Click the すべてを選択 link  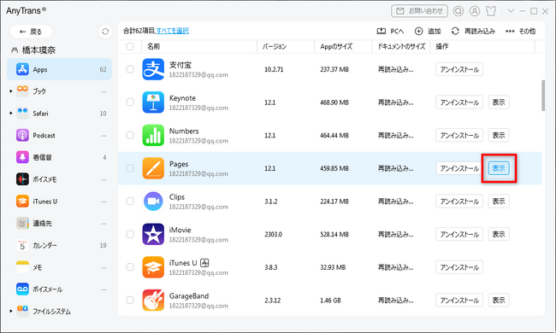coord(173,31)
